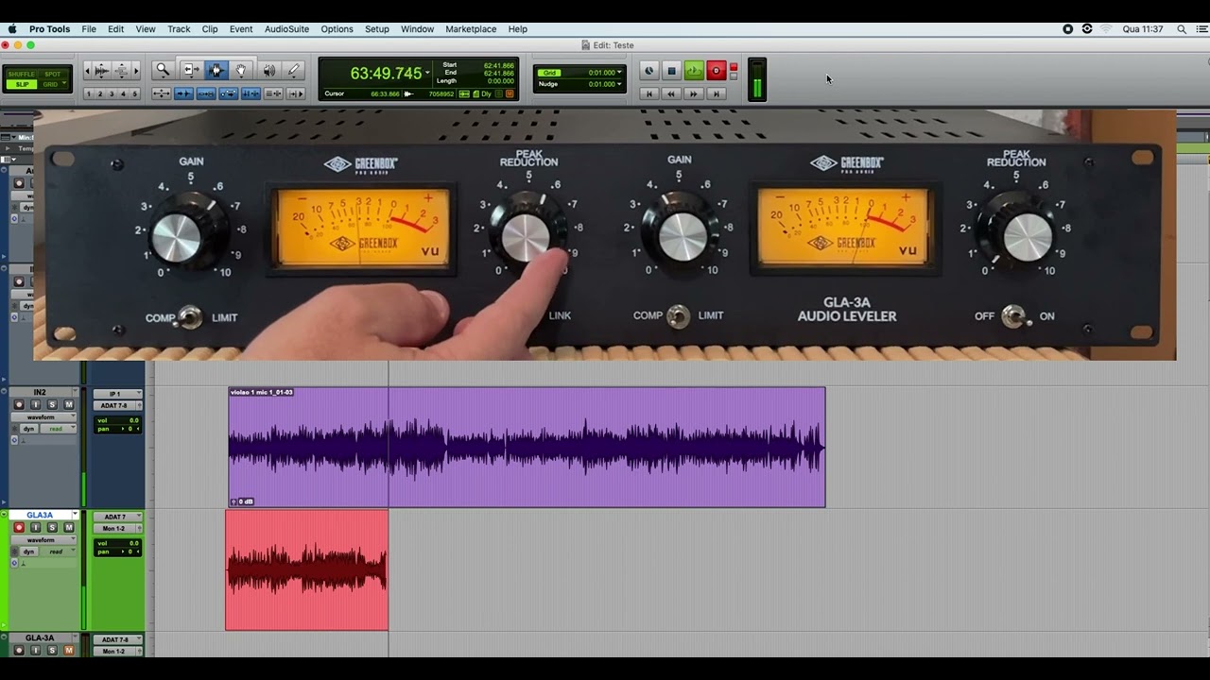This screenshot has width=1210, height=680.
Task: Select Slip edit mode
Action: pos(22,84)
